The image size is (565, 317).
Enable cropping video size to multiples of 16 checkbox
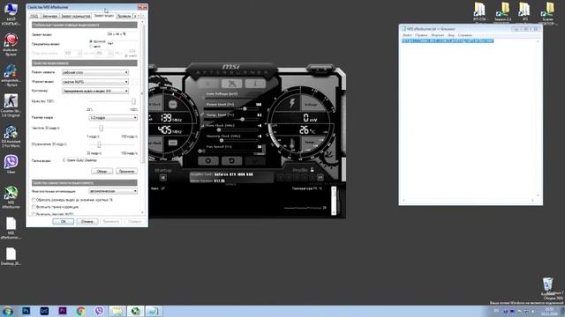tap(34, 200)
